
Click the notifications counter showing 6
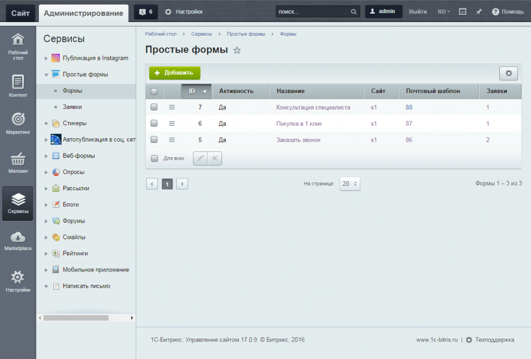point(145,12)
